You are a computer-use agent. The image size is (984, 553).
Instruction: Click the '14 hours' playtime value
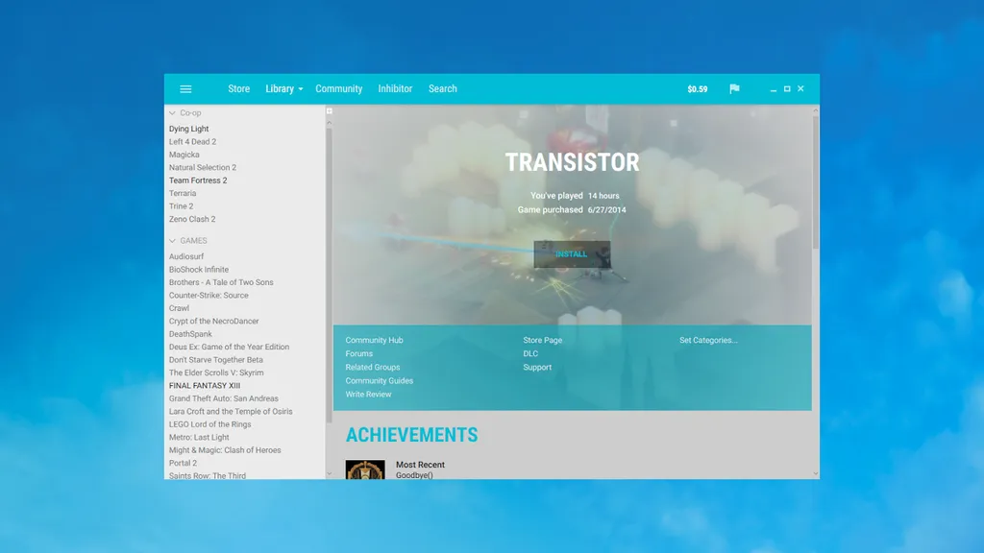coord(603,196)
